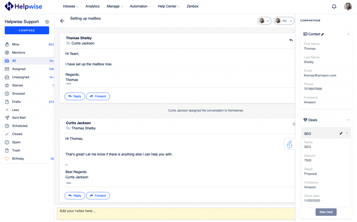
Task: Click the reply arrow icon on Thomas's email
Action: point(291,40)
